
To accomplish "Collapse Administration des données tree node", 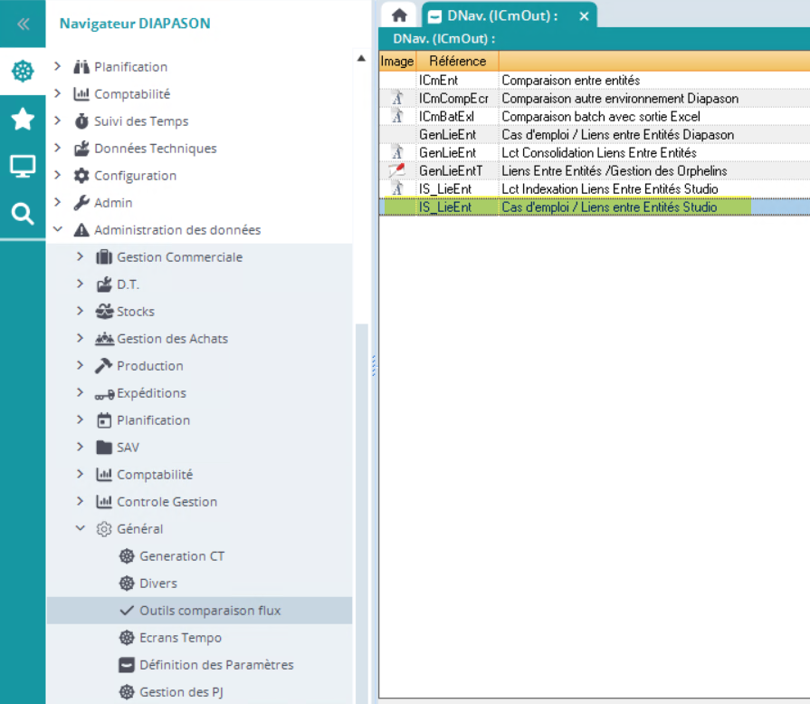I will point(58,230).
